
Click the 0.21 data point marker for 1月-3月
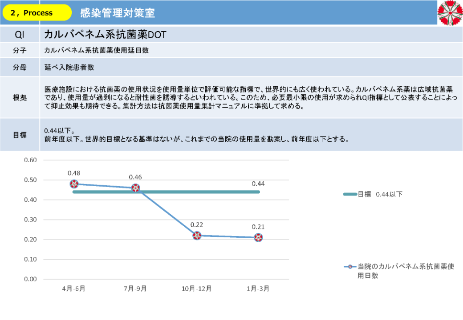click(x=258, y=237)
